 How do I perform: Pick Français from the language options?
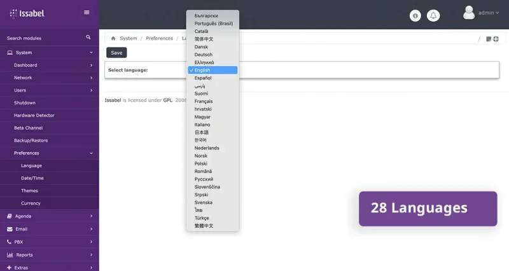click(204, 101)
